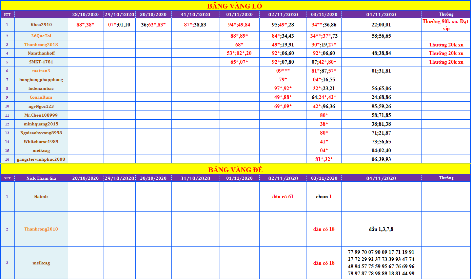This screenshot has height=279, width=471.
Task: Click the BẢNG VÀNG LÔ title banner
Action: click(235, 6)
